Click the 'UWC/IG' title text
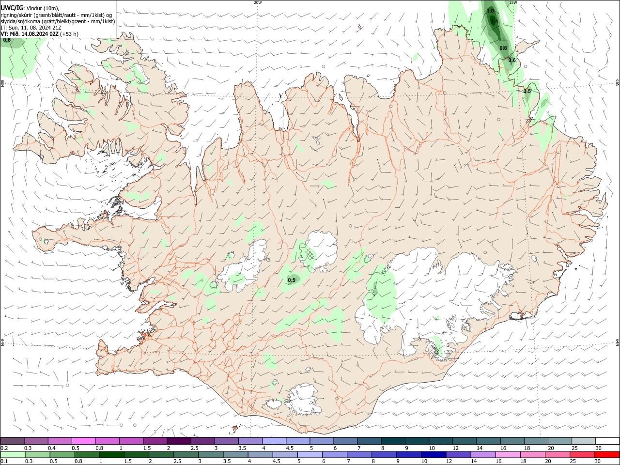The image size is (620, 465). pyautogui.click(x=12, y=8)
